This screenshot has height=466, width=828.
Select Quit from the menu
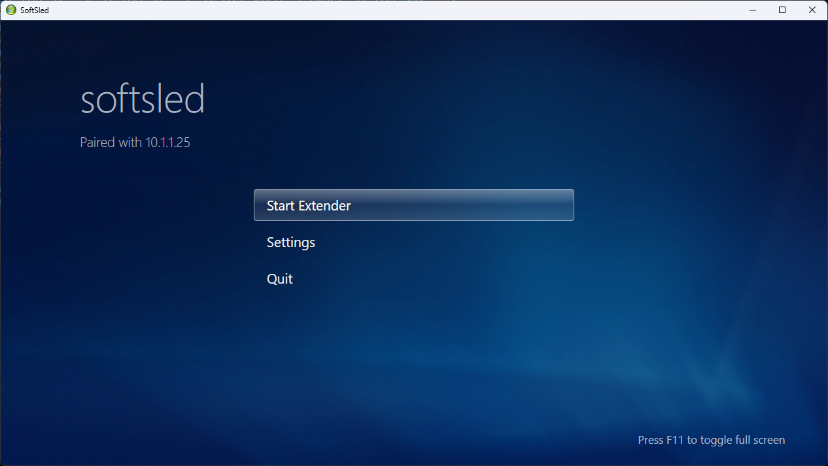coord(413,279)
